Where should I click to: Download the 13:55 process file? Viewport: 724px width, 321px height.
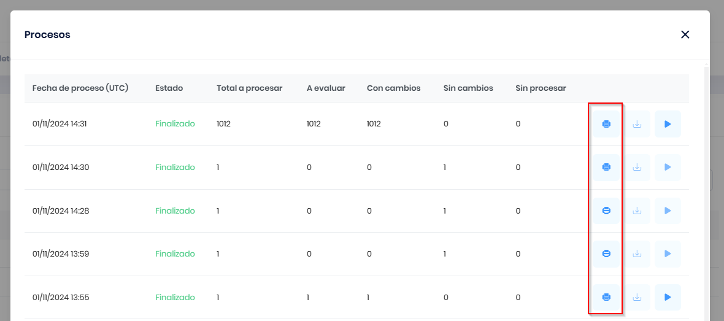[x=637, y=297]
